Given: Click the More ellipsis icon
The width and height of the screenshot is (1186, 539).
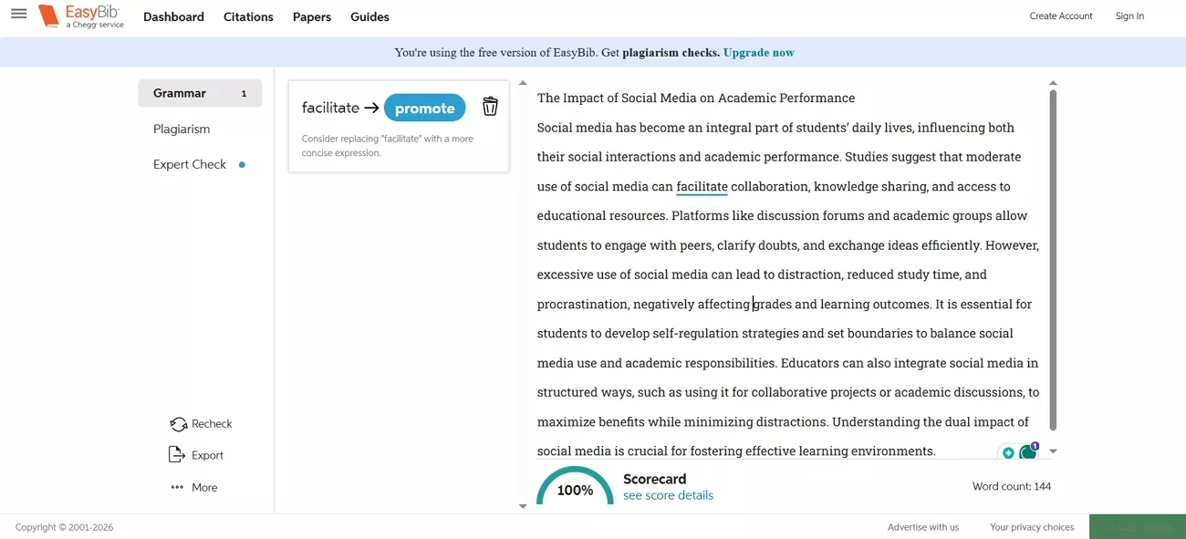Looking at the screenshot, I should [x=176, y=487].
